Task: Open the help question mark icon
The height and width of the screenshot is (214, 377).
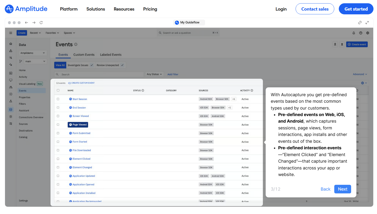Action: click(361, 33)
